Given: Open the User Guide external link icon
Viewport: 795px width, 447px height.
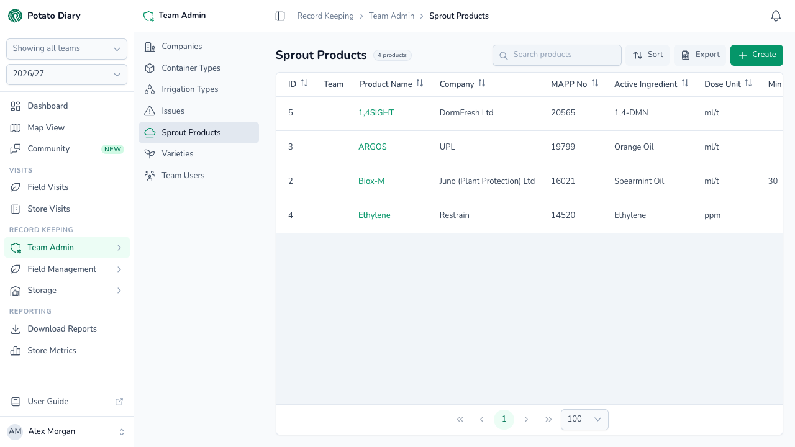Looking at the screenshot, I should tap(119, 402).
